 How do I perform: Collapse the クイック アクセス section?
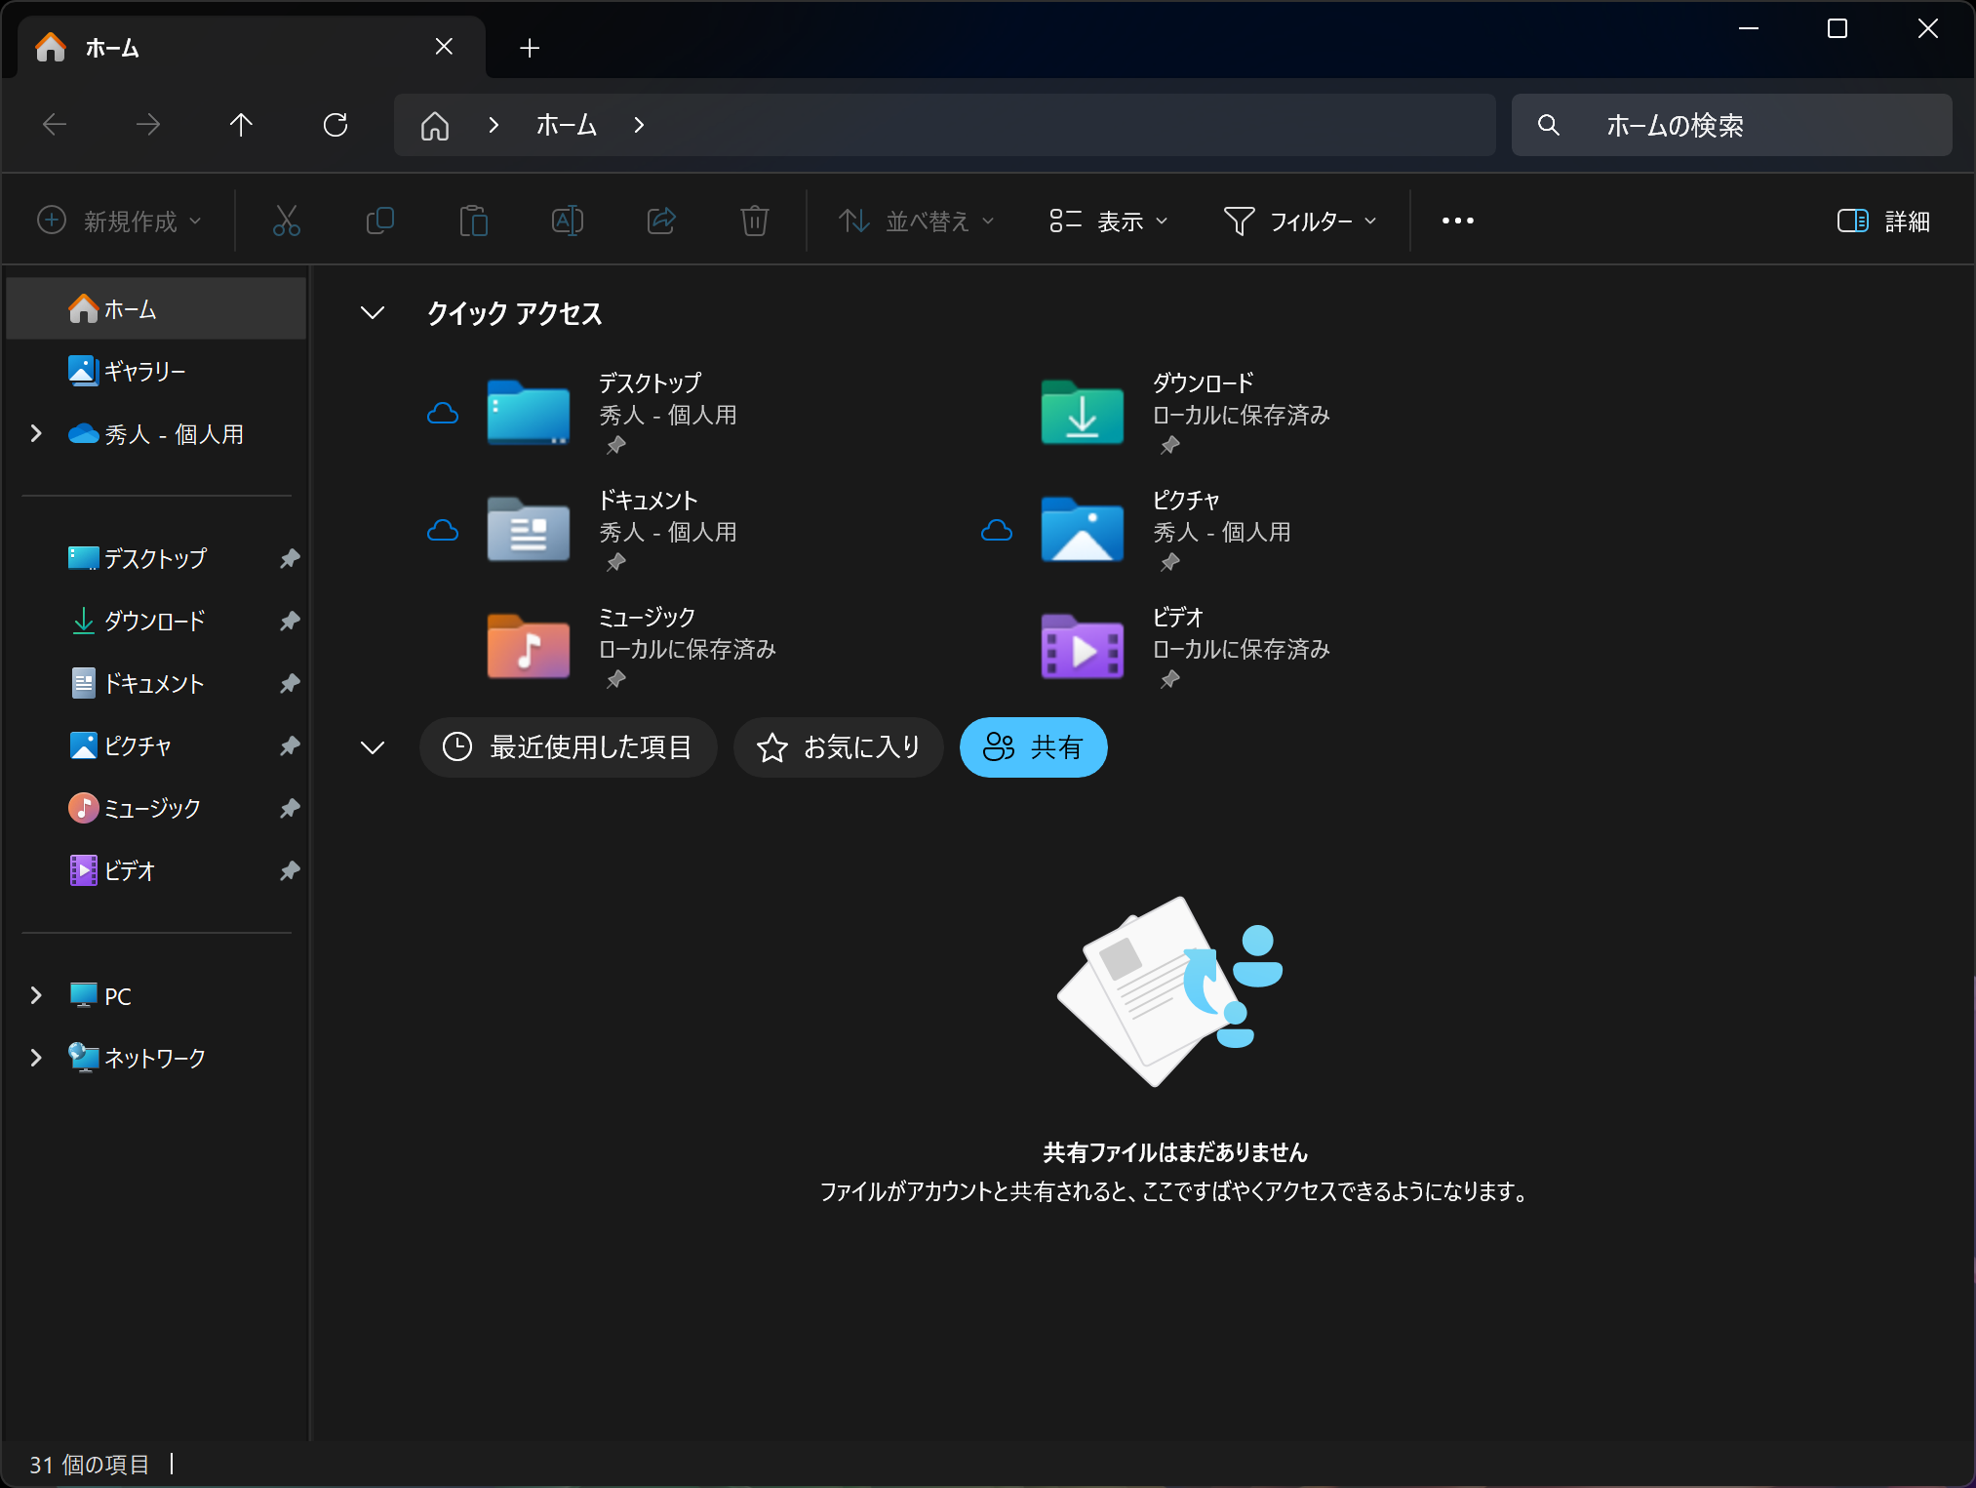[x=373, y=313]
